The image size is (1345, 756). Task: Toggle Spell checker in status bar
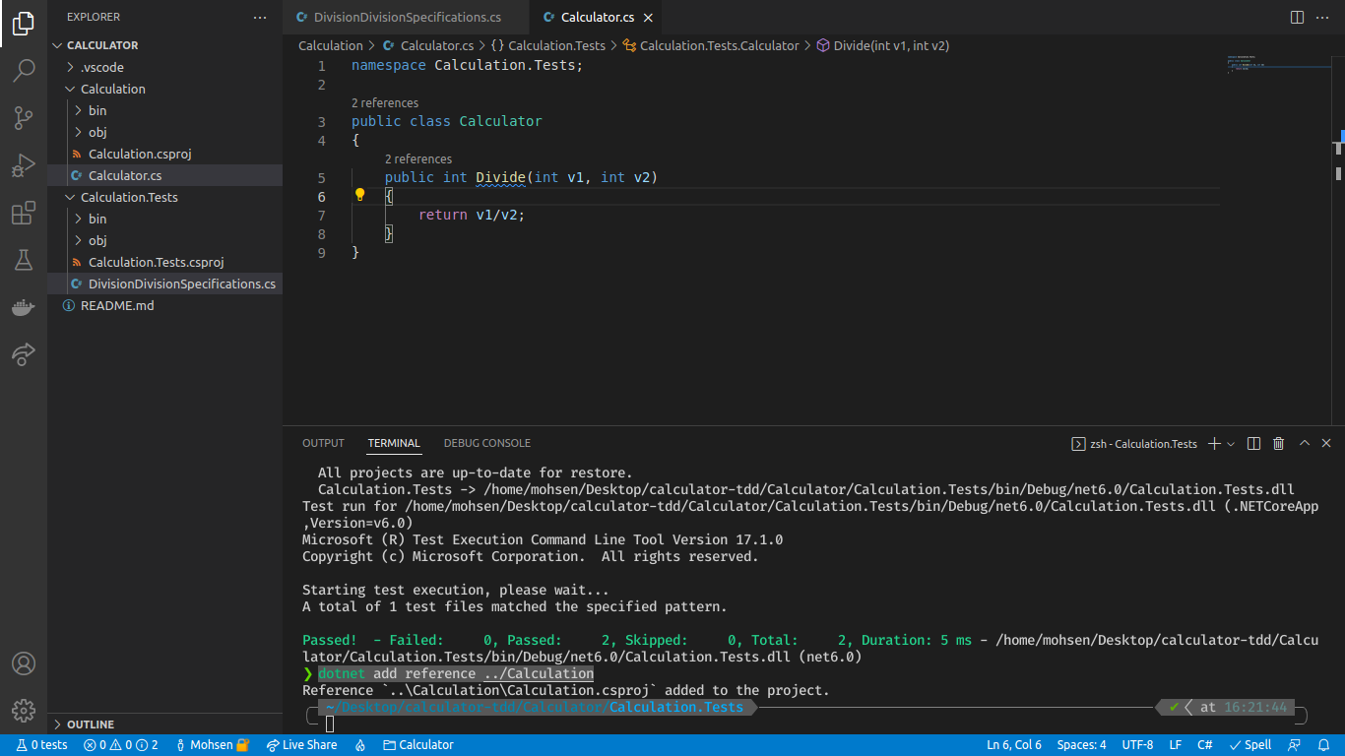(x=1250, y=745)
